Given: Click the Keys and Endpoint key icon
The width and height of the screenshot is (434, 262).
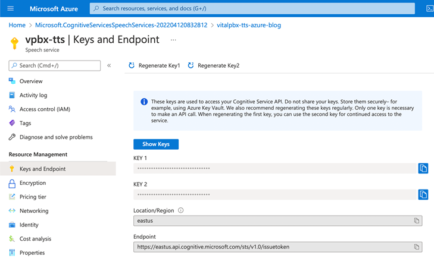Looking at the screenshot, I should 12,169.
